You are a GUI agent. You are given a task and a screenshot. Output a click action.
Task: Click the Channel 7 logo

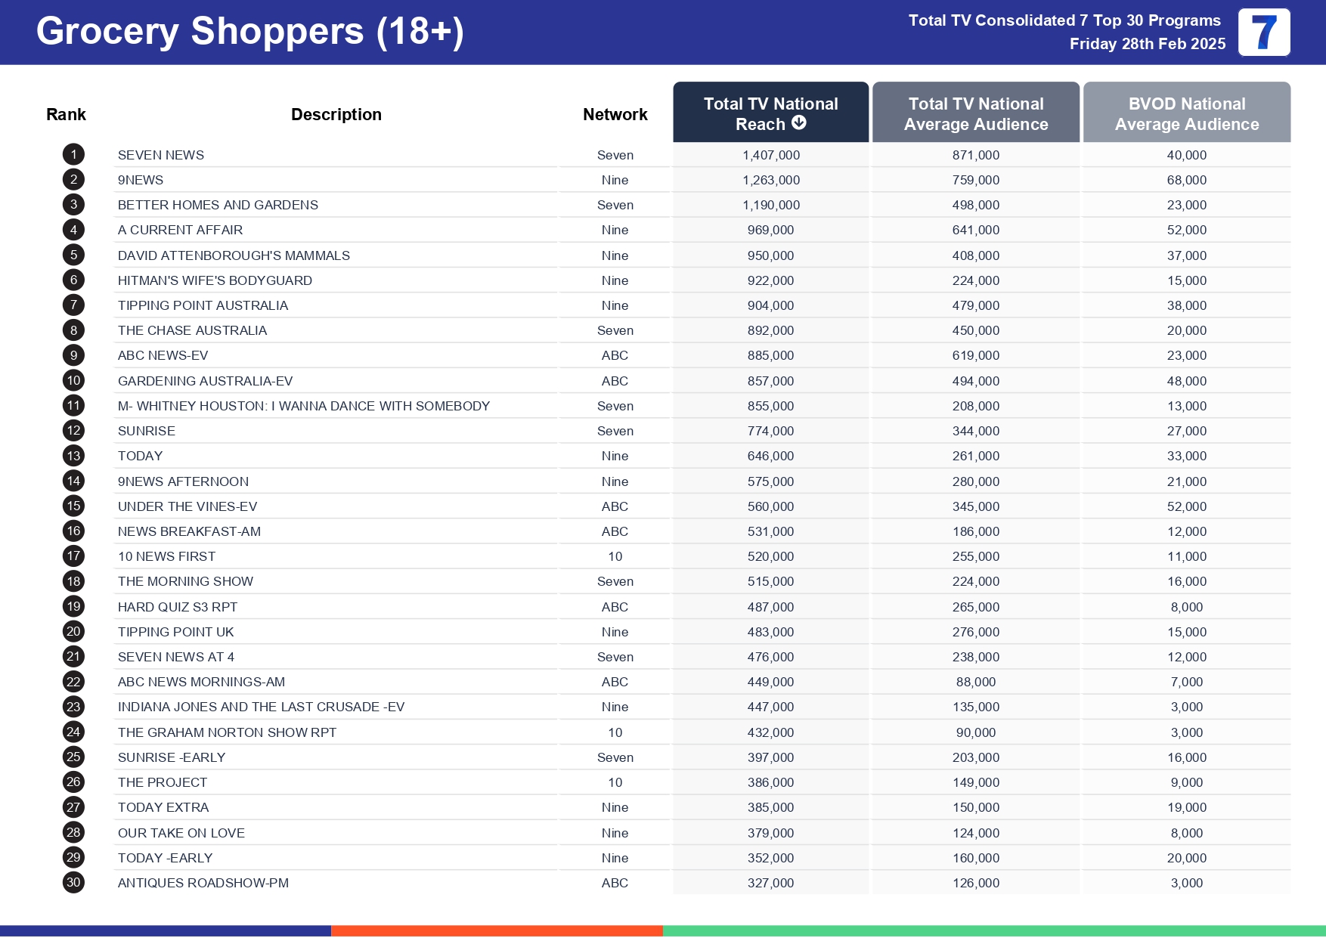[1263, 33]
